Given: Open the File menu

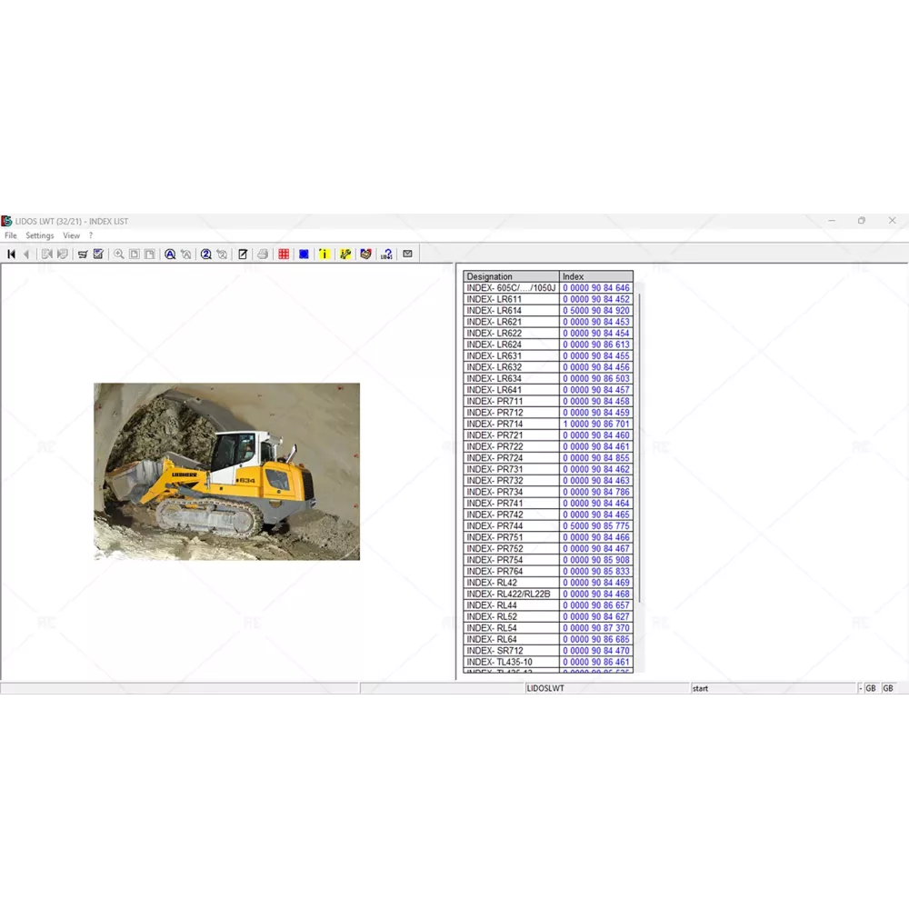Looking at the screenshot, I should (x=11, y=235).
